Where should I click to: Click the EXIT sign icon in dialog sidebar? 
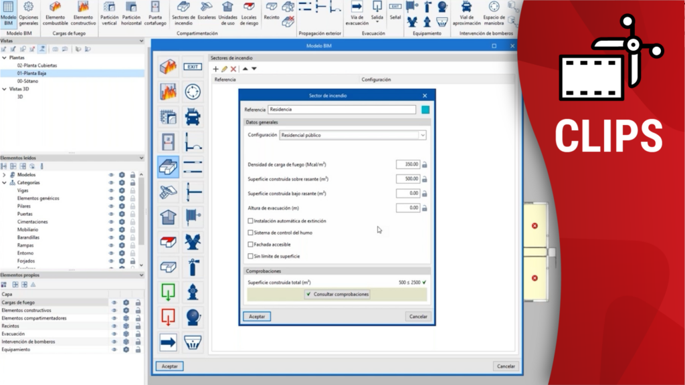pos(193,66)
